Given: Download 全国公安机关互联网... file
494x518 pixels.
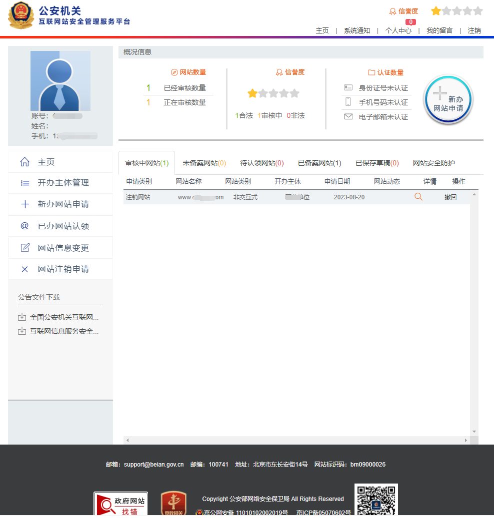Looking at the screenshot, I should click(x=64, y=317).
